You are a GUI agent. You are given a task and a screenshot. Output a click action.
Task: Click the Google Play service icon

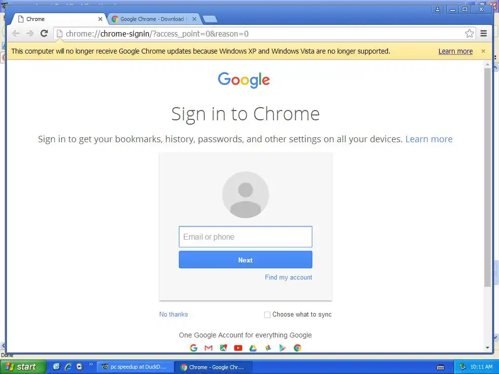click(283, 348)
